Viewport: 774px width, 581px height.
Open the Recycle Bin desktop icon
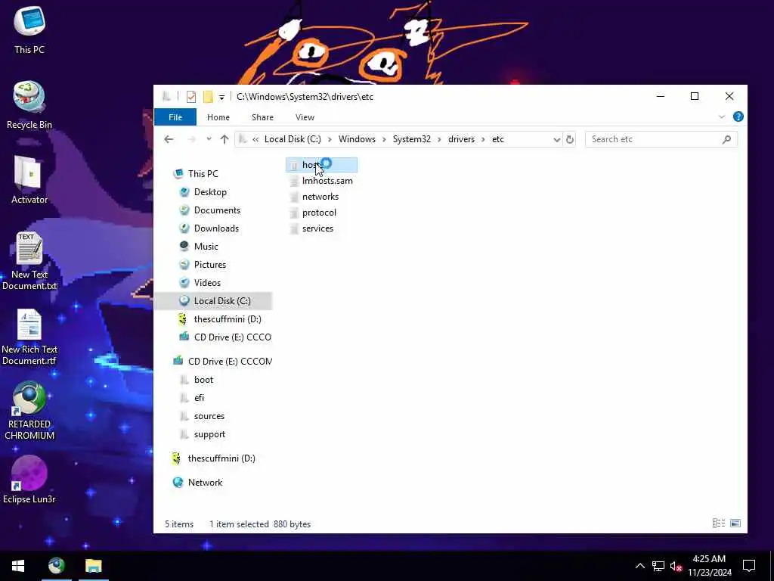point(29,105)
